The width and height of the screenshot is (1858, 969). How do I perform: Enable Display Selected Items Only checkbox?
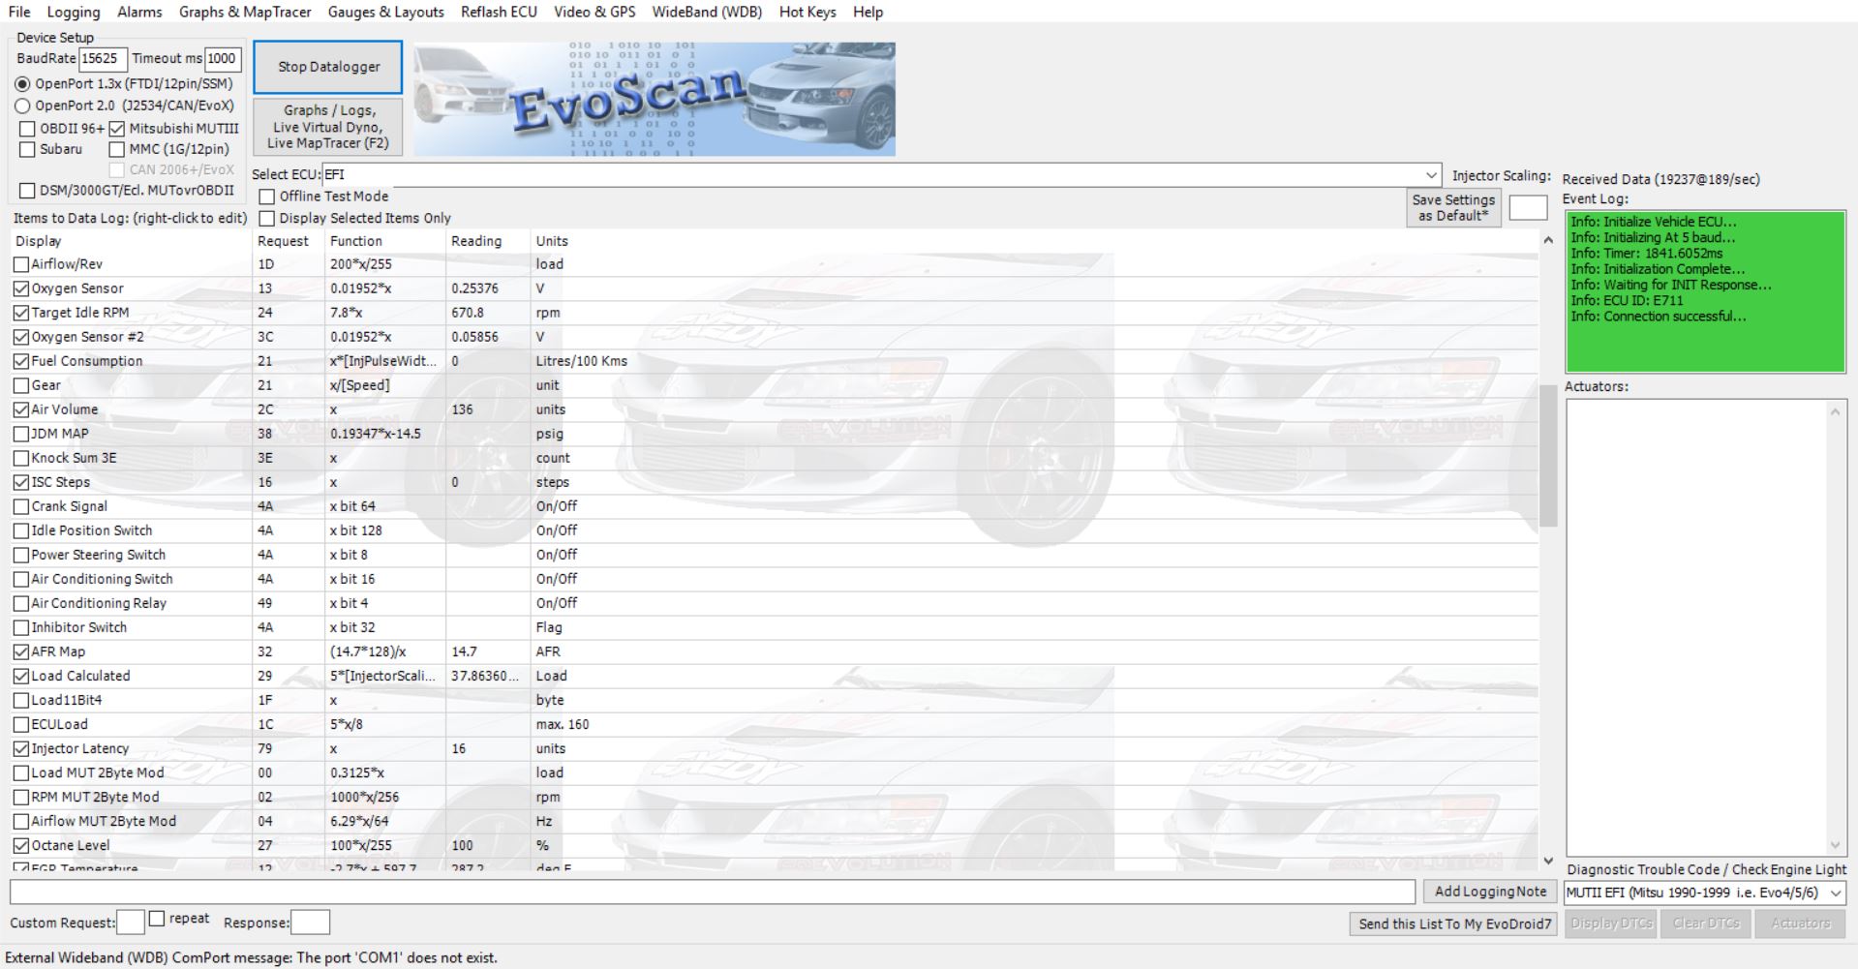(x=267, y=219)
